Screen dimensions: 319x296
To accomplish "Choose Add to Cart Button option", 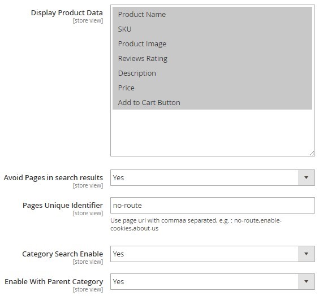I will coord(212,102).
